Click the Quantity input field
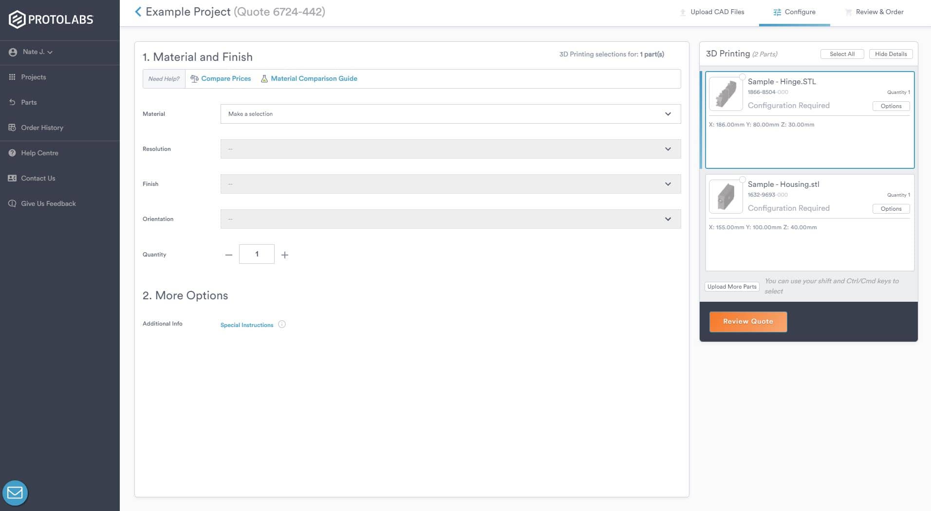 [x=257, y=255]
